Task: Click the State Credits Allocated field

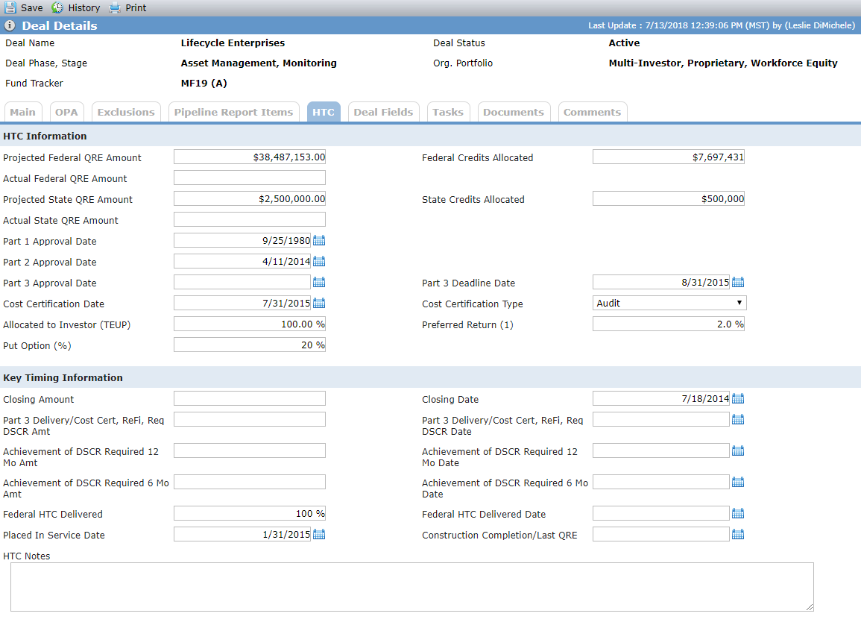Action: tap(668, 199)
